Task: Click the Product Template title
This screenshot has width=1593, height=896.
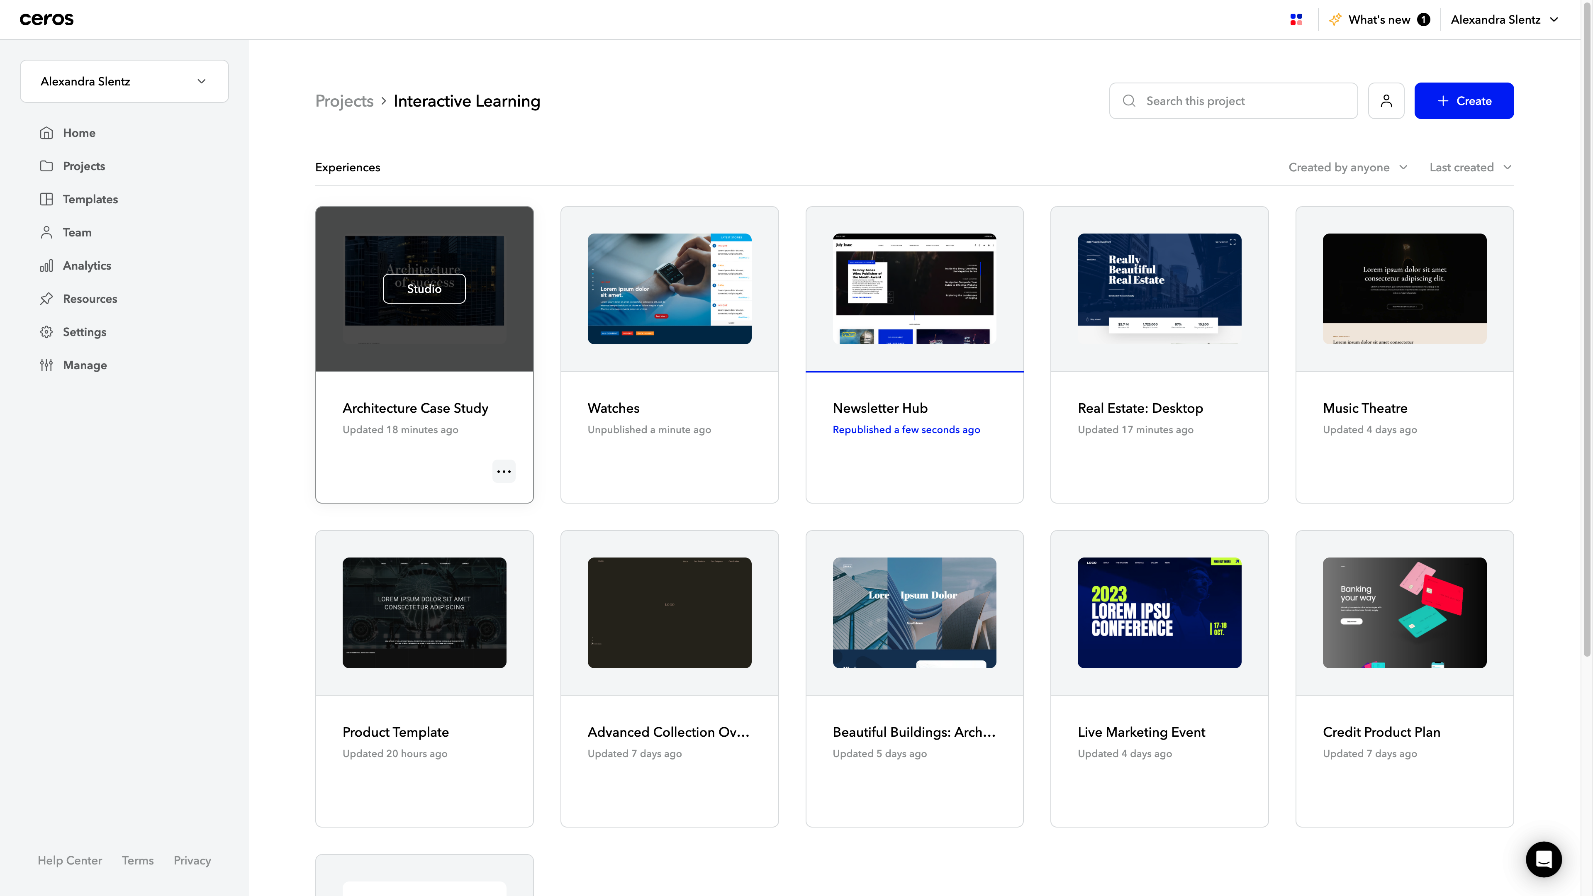Action: pos(396,732)
